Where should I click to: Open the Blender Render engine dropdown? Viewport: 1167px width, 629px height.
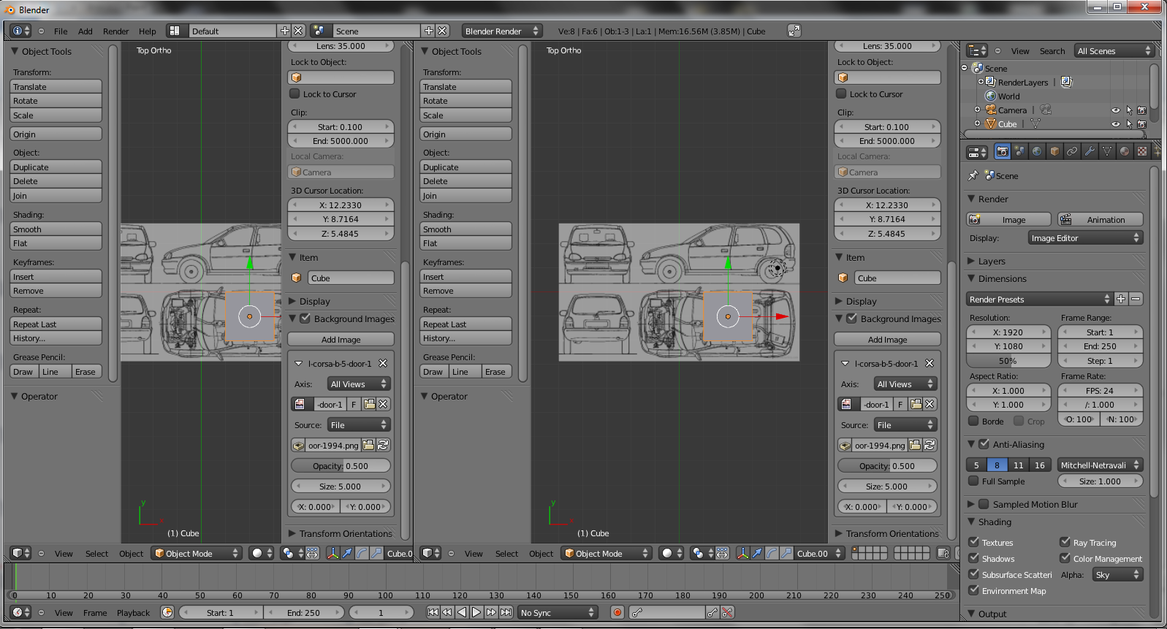(x=501, y=31)
